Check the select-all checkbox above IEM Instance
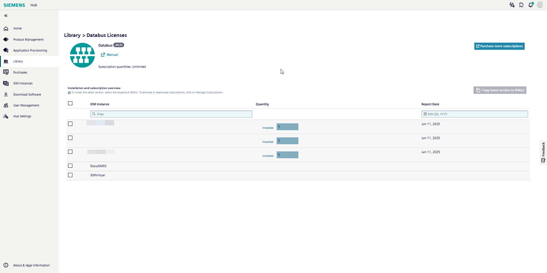This screenshot has height=273, width=547. 71,103
